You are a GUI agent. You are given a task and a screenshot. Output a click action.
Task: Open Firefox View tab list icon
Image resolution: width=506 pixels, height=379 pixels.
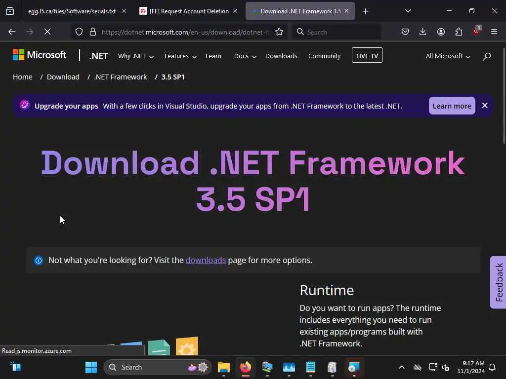(x=10, y=11)
